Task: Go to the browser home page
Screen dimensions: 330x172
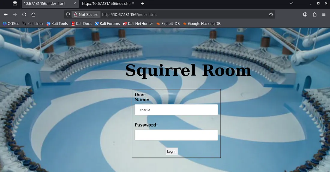Action: [x=34, y=14]
